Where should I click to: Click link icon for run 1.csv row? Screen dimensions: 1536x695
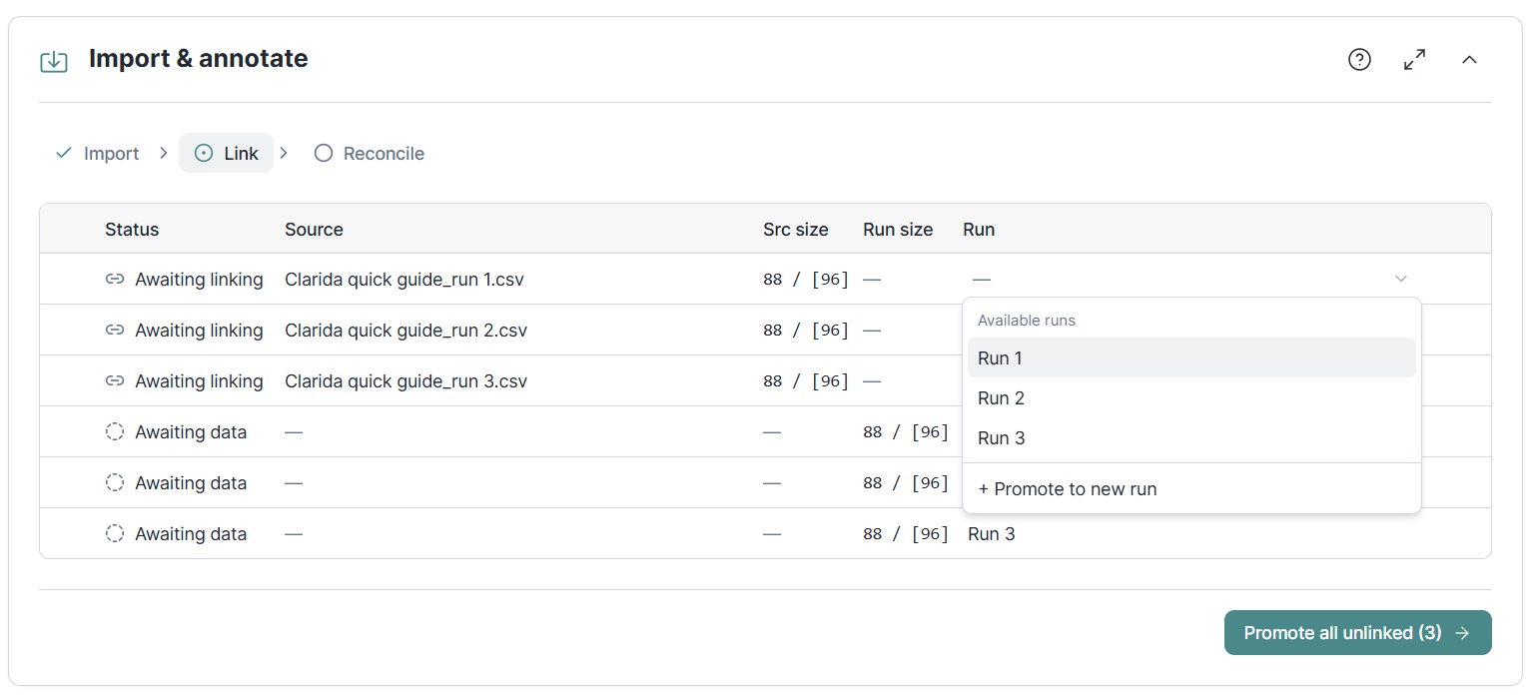[115, 280]
